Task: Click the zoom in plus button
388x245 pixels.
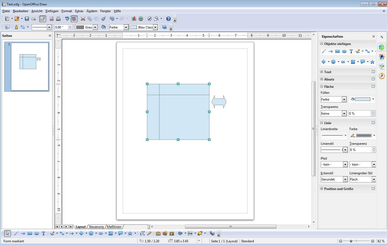Action: (x=373, y=241)
